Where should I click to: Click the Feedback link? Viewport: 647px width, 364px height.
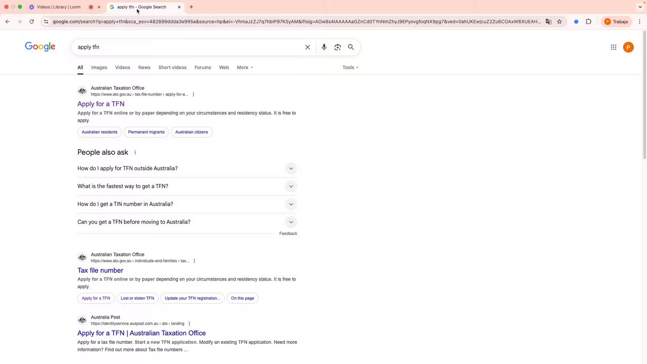[x=288, y=234]
